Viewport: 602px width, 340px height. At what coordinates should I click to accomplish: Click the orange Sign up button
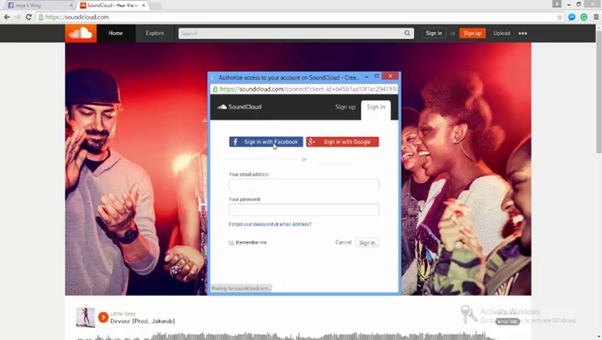click(x=472, y=34)
